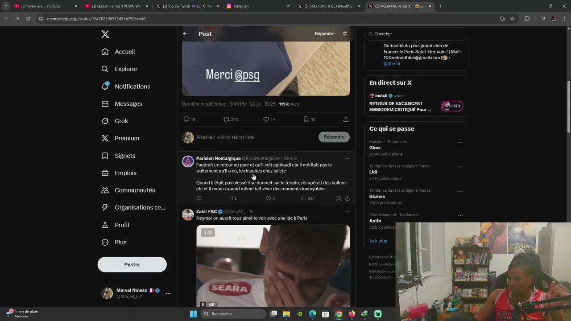
Task: Open Grok from the sidebar
Action: click(x=115, y=121)
